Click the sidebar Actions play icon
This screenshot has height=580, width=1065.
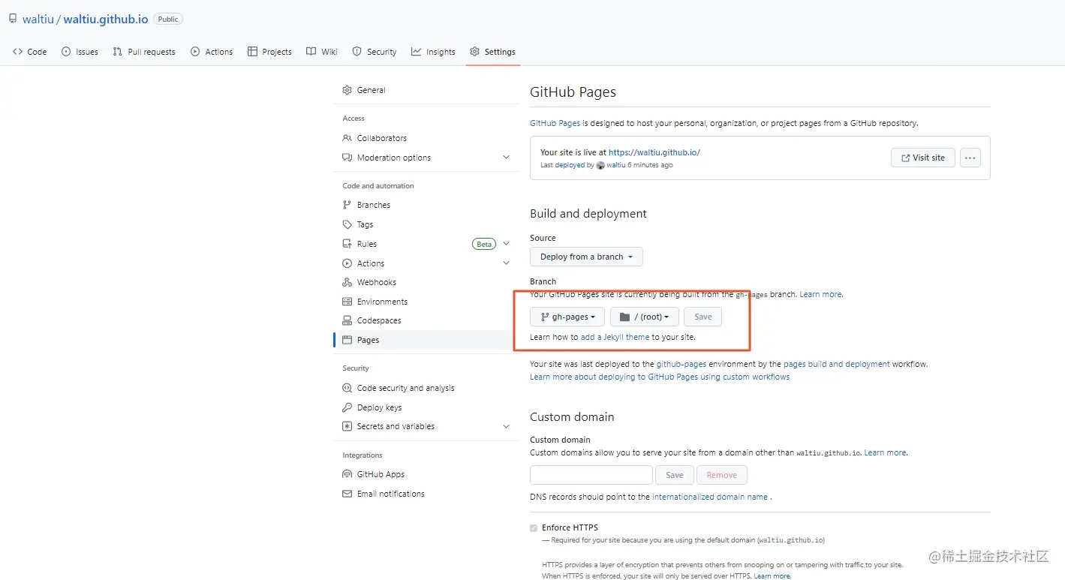347,263
